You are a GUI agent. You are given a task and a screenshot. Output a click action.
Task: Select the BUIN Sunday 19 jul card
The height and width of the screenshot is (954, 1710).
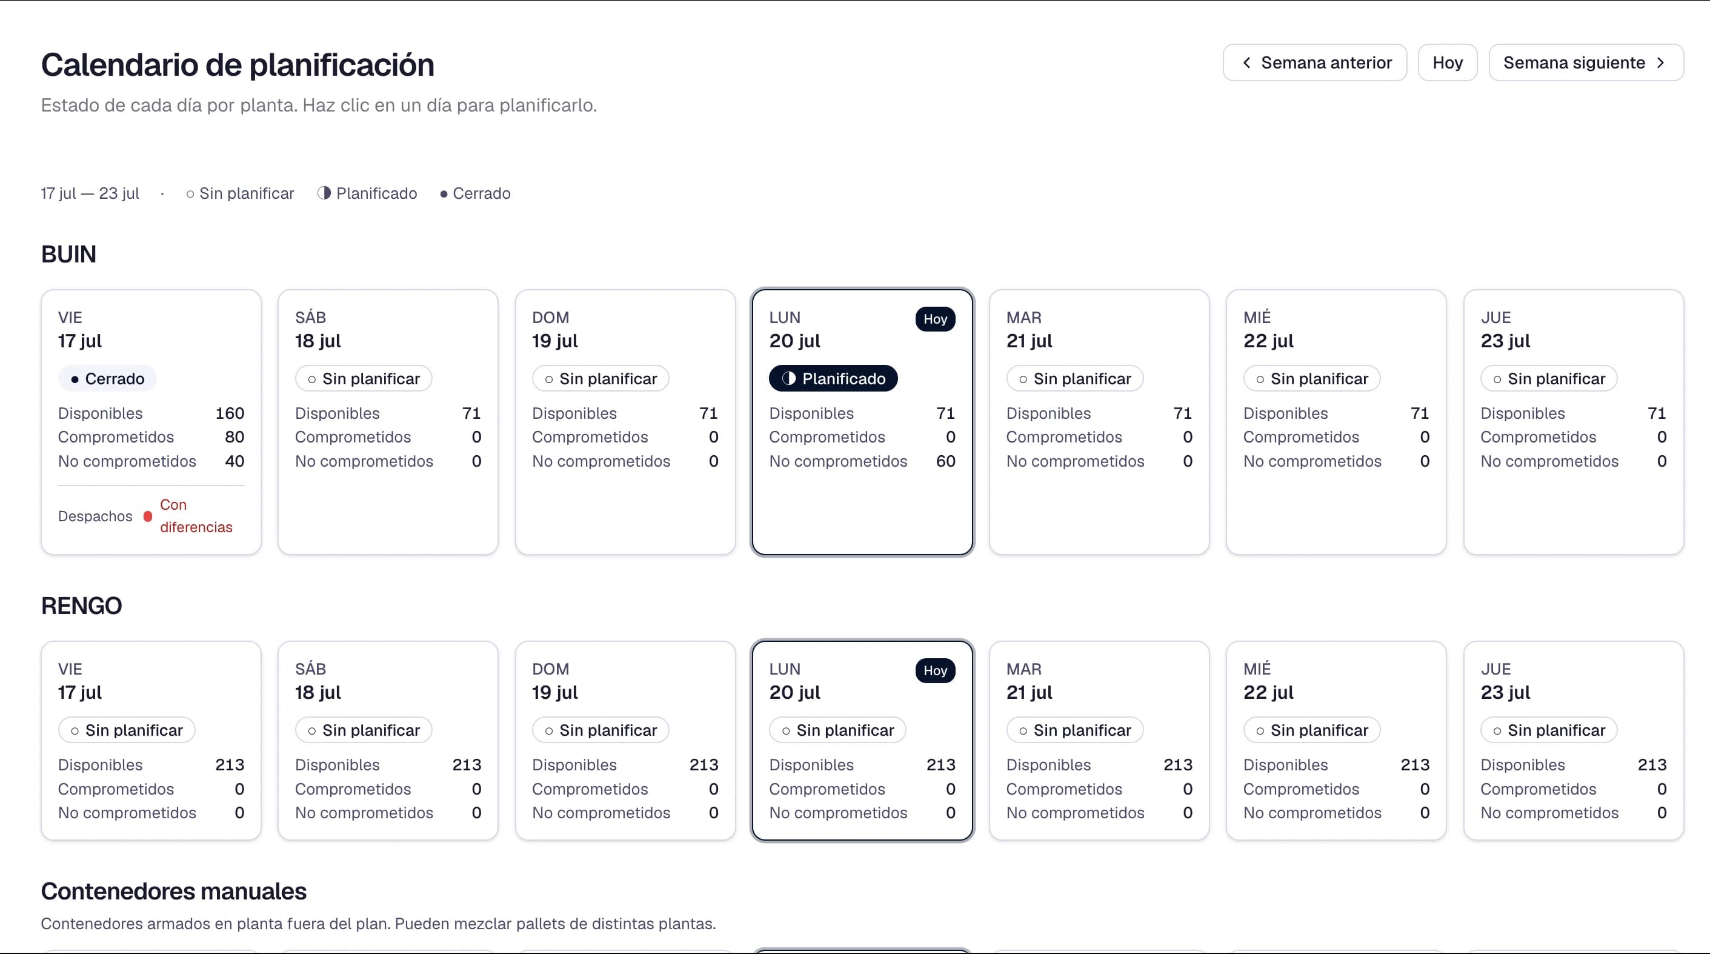coord(625,422)
